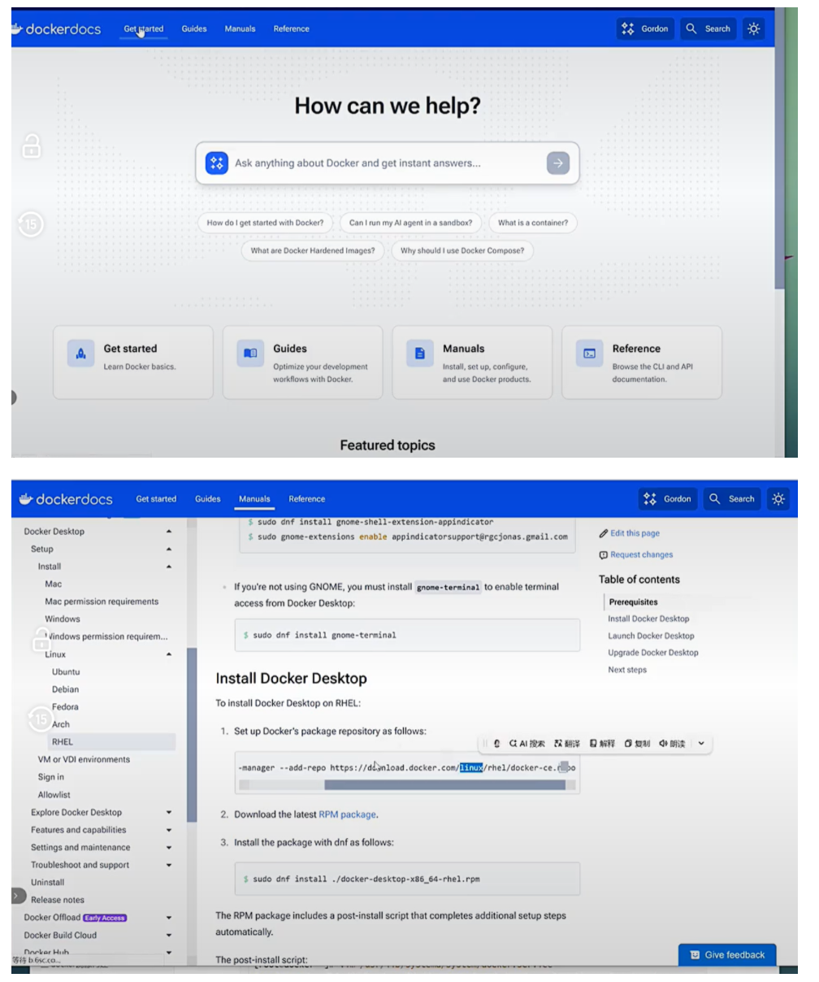Click AI搜索 in the selection popup toolbar
The width and height of the screenshot is (819, 982).
click(527, 743)
